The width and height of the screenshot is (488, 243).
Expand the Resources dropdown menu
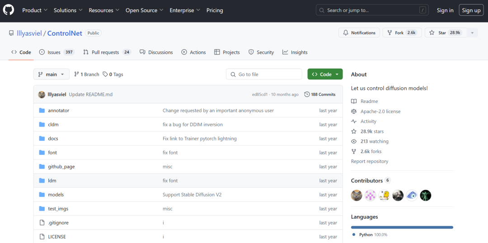click(x=104, y=10)
